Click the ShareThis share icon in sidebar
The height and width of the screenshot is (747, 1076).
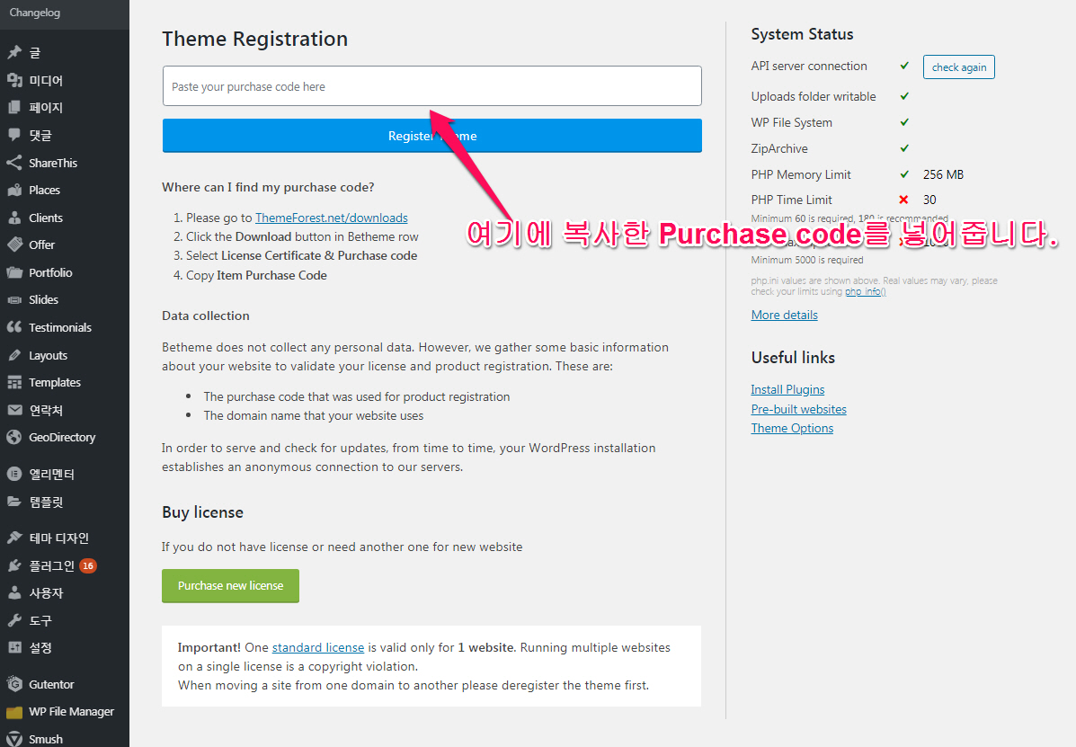point(14,163)
